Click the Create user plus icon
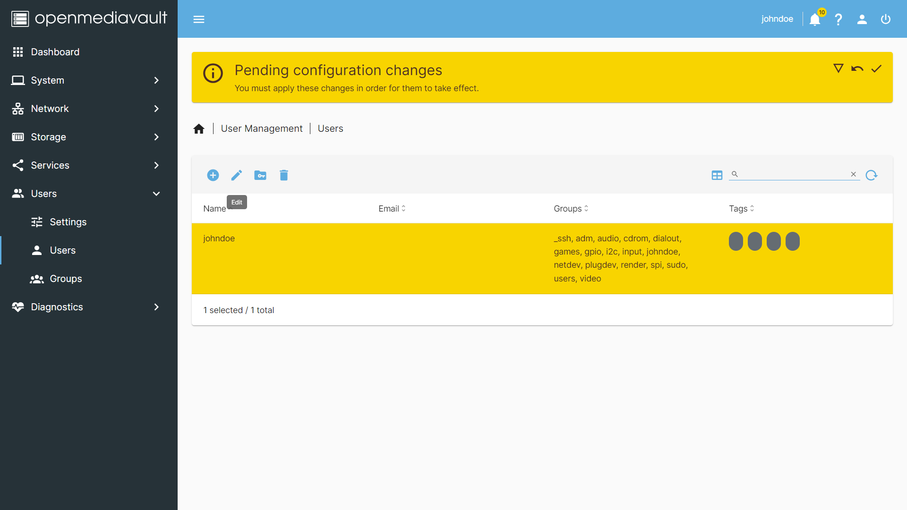Viewport: 907px width, 510px height. point(213,175)
